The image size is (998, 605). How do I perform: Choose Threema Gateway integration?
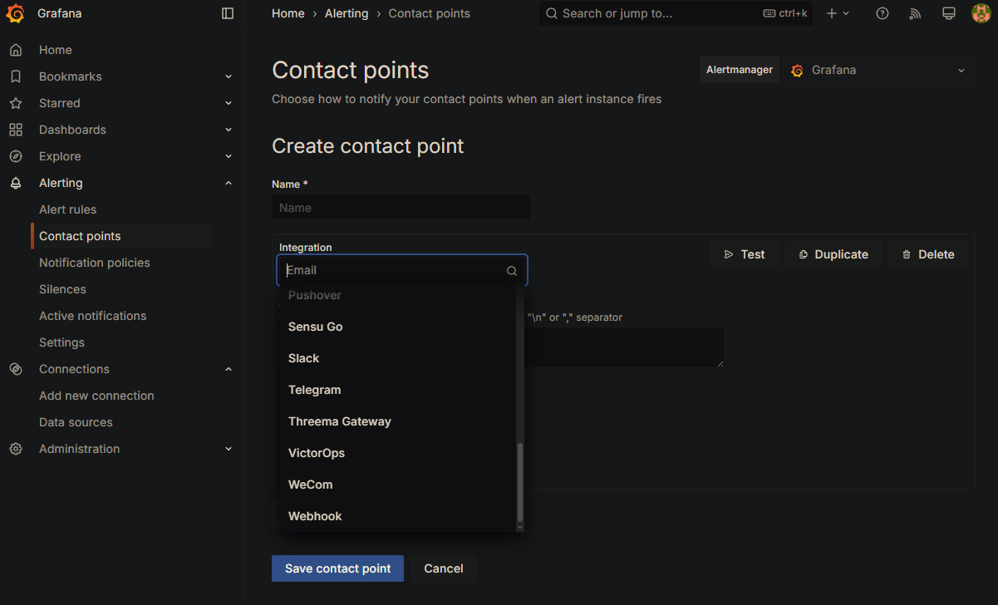396,421
